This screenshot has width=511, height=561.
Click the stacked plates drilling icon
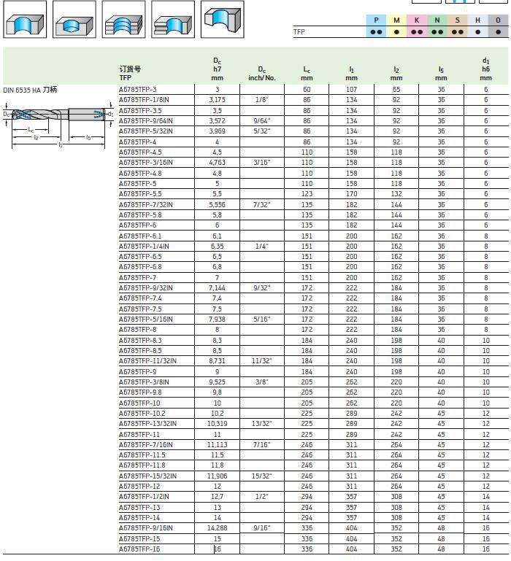(x=123, y=19)
